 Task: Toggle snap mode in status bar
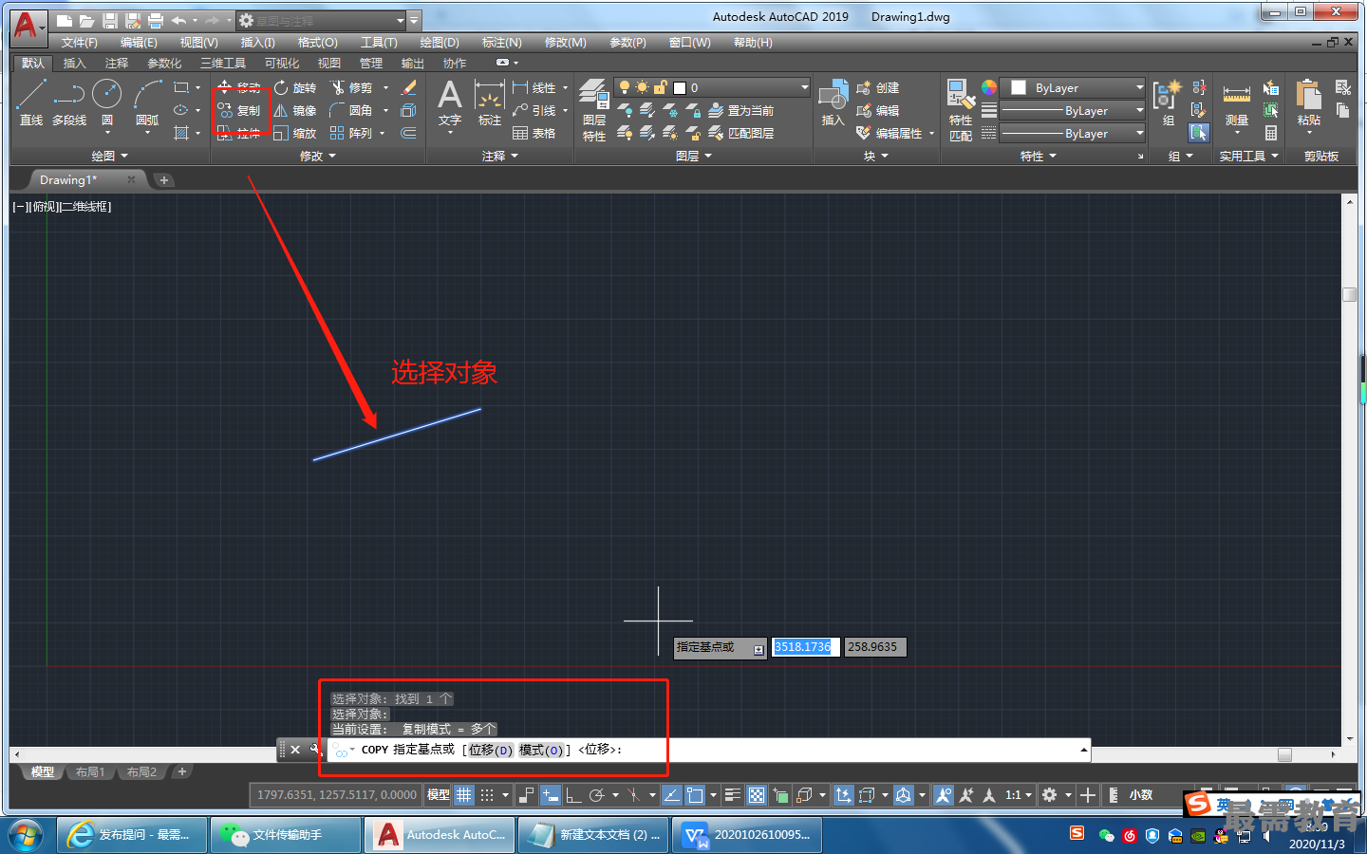click(487, 795)
